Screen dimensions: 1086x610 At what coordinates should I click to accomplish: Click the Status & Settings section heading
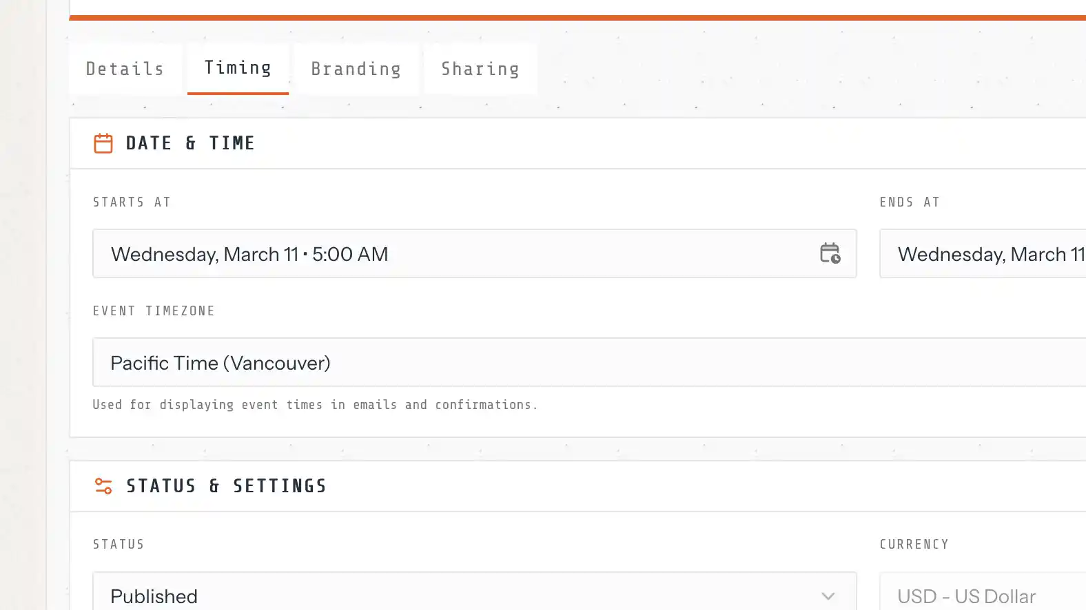227,486
